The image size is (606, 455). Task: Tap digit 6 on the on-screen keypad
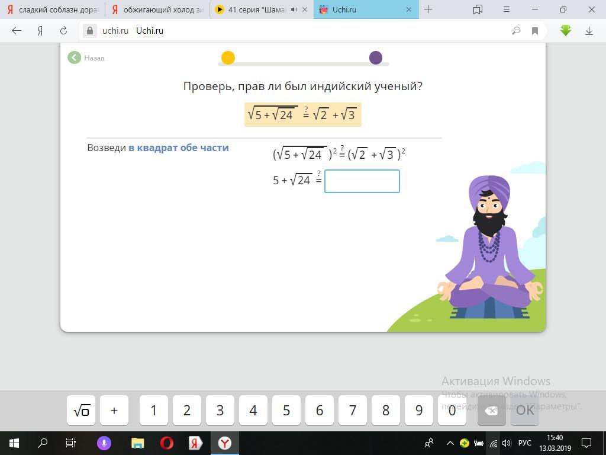pos(320,410)
